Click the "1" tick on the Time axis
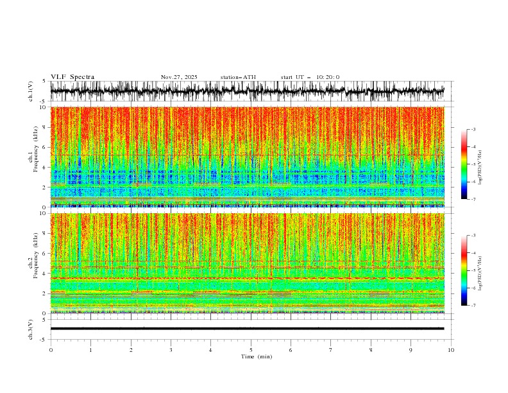Viewport: 508px width, 393px height. pos(90,350)
